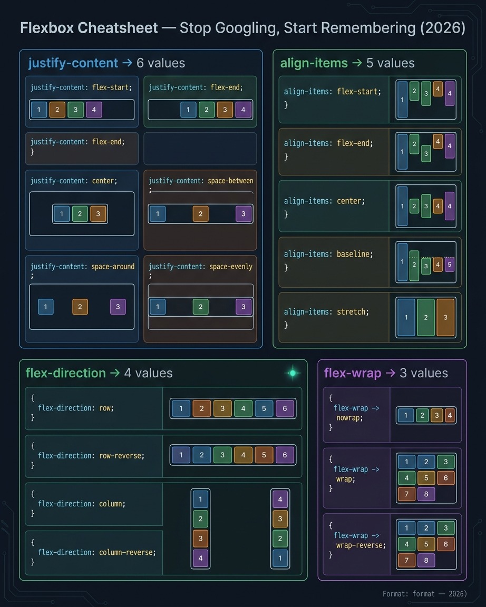Select the 'justify-content: space-evenly' code text
This screenshot has height=607, width=486.
201,266
